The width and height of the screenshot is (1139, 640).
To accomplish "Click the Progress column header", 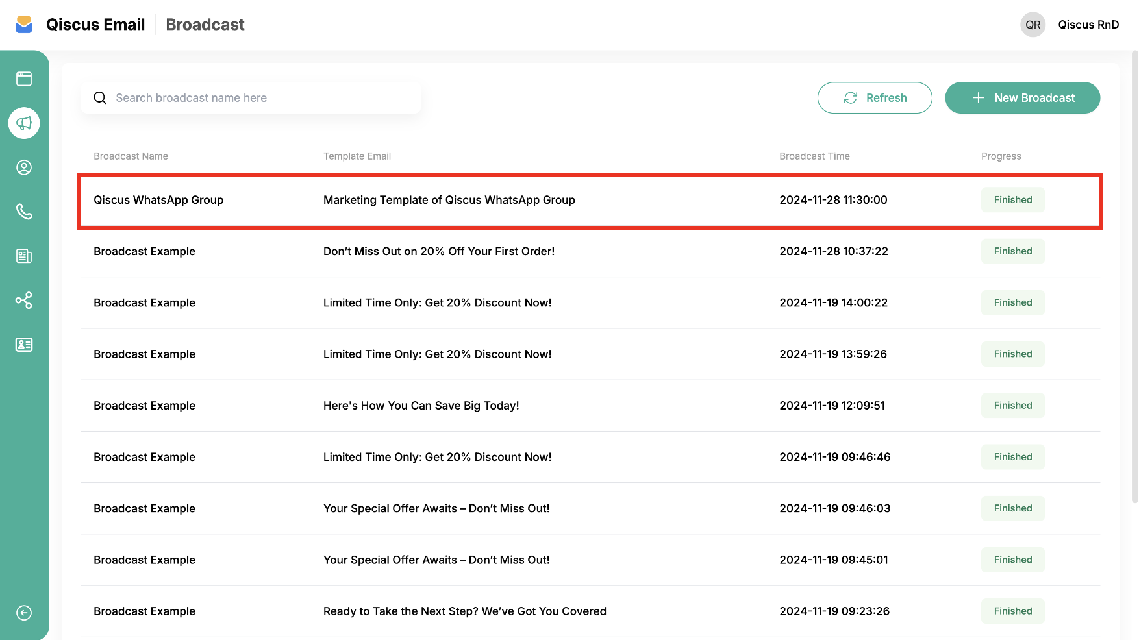I will click(x=1001, y=156).
